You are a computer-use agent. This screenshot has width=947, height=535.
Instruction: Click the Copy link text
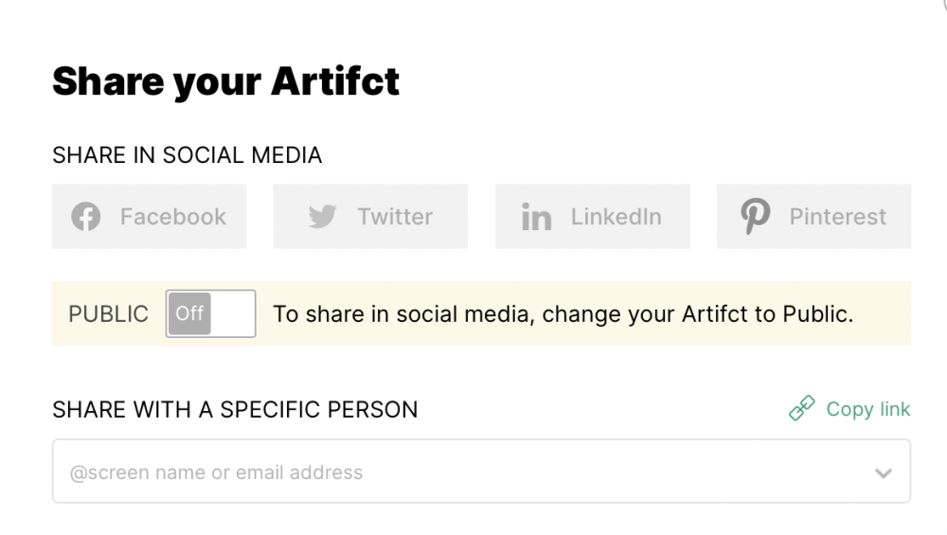pyautogui.click(x=867, y=409)
